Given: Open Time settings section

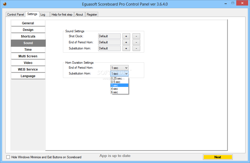Looking at the screenshot, I should [x=28, y=49].
